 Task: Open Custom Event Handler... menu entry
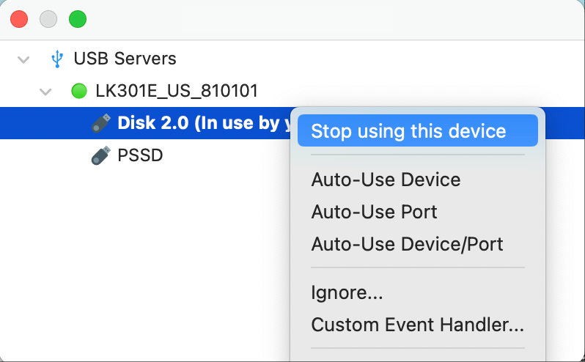coord(417,325)
